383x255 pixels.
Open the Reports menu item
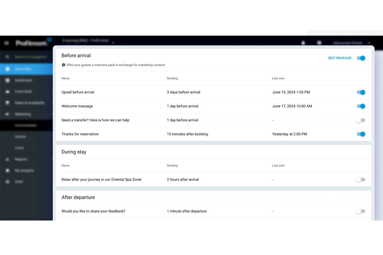click(x=21, y=159)
